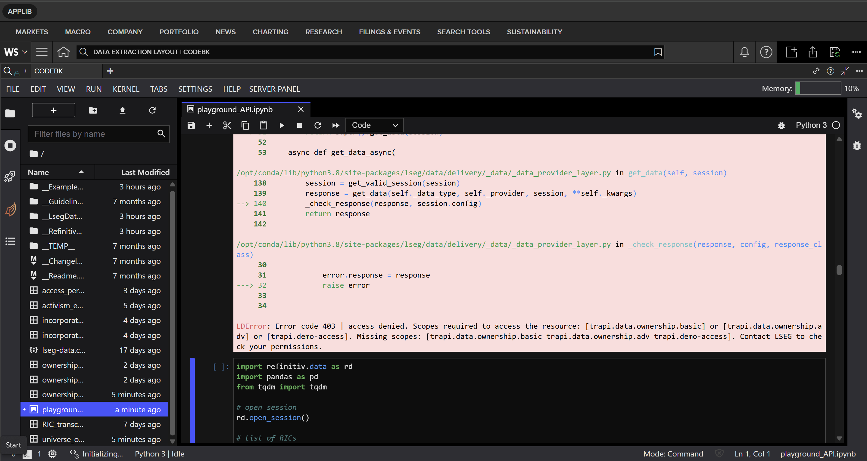867x461 pixels.
Task: Paste cells from the clipboard icon
Action: [x=263, y=125]
